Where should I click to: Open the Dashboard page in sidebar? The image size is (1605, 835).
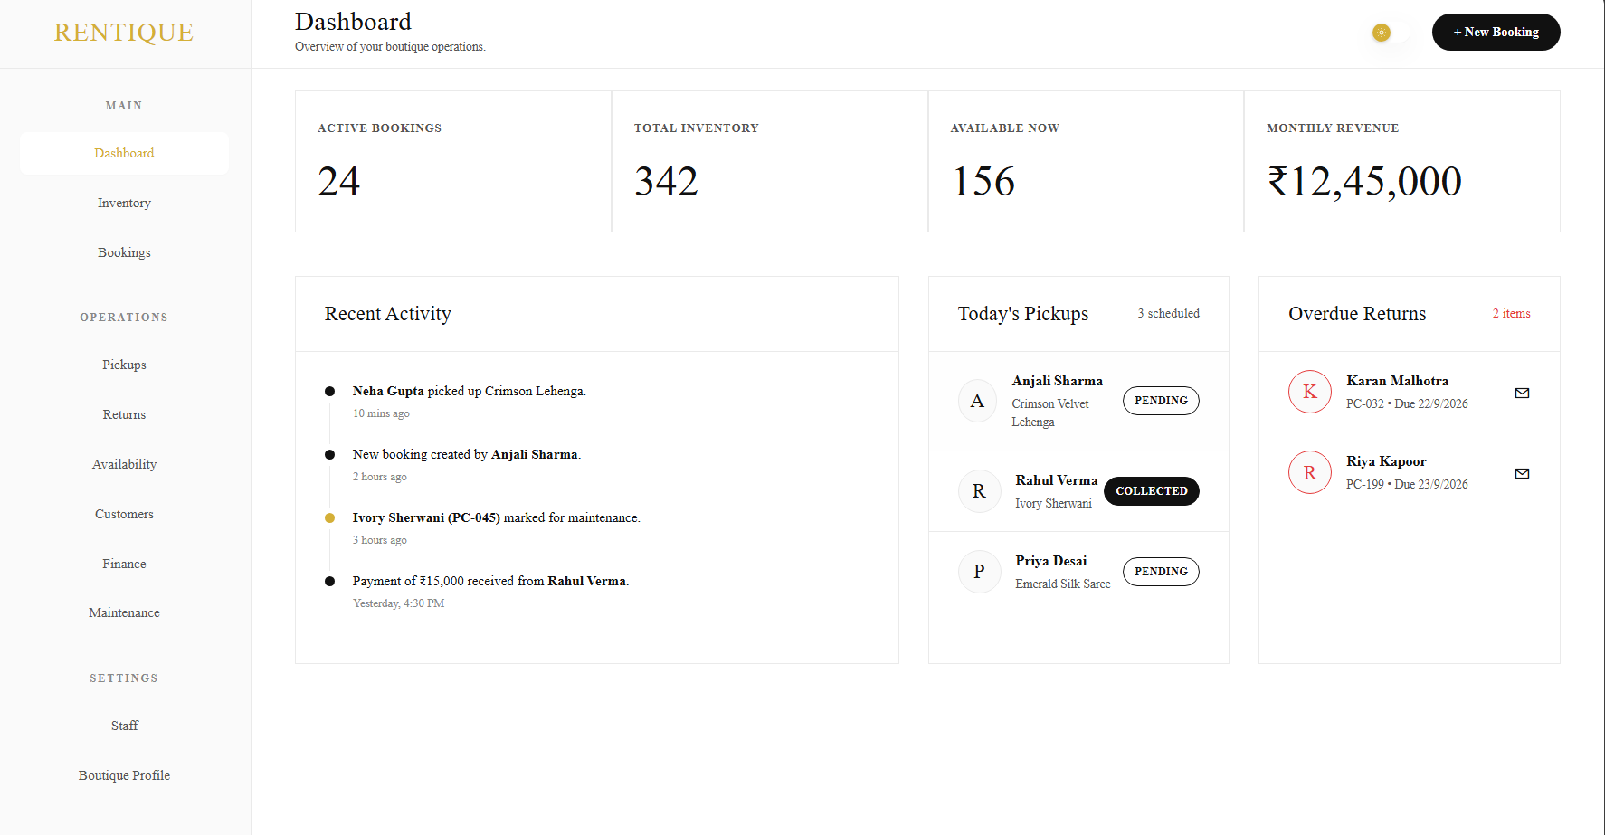click(124, 153)
